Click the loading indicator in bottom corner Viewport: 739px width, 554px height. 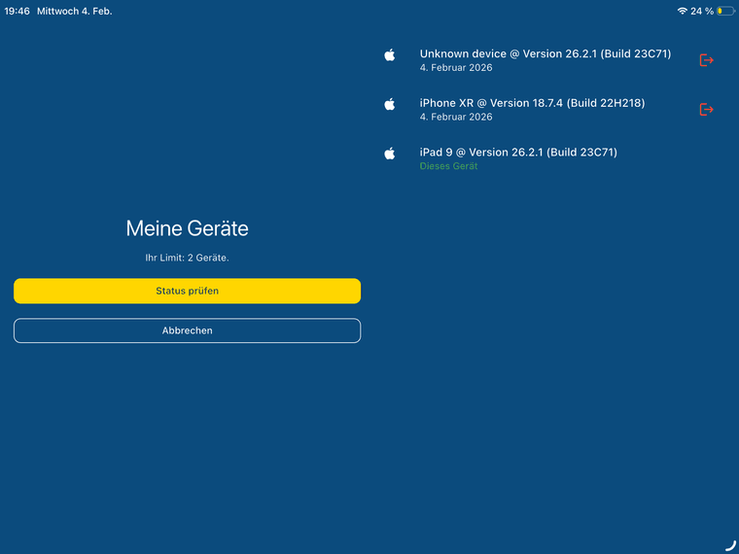(729, 544)
